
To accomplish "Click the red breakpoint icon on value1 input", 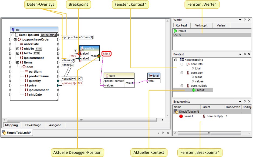I will tap(79, 53).
